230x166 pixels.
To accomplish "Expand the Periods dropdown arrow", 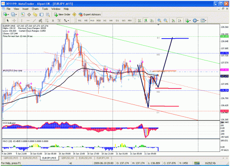I will (198, 21).
